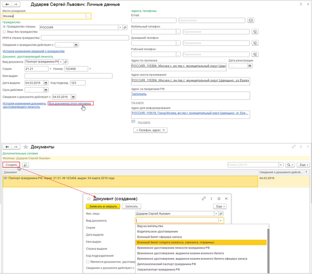Open the Все документы этого человека link

tap(70, 104)
